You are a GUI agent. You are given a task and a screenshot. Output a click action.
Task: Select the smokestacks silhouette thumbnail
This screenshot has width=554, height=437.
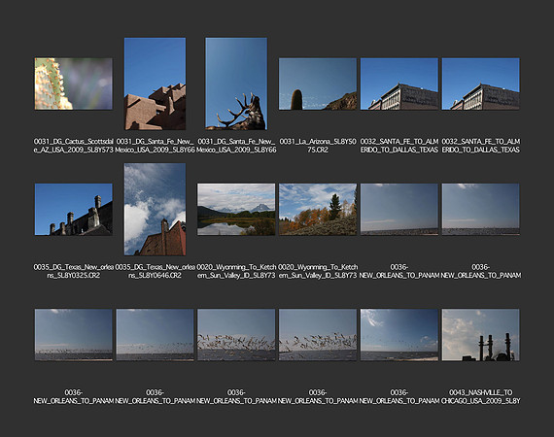480,335
